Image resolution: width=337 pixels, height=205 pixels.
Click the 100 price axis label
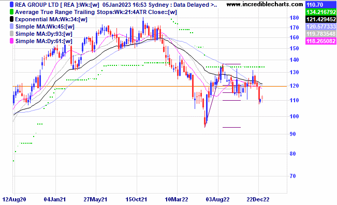tap(294, 116)
